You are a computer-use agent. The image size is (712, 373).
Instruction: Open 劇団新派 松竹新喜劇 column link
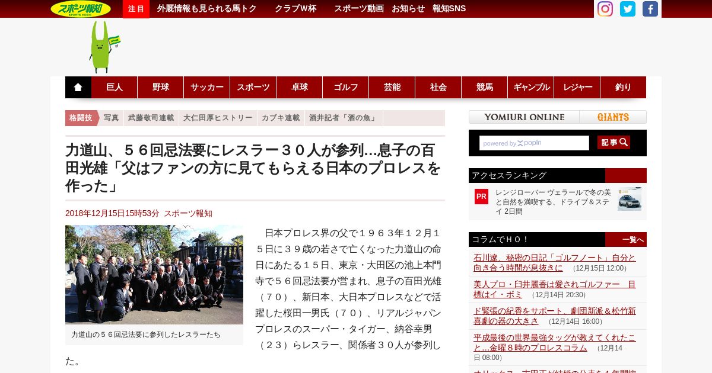tap(555, 316)
